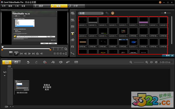The height and width of the screenshot is (109, 175).
Task: Open the FX filter library
Action: tap(73, 47)
